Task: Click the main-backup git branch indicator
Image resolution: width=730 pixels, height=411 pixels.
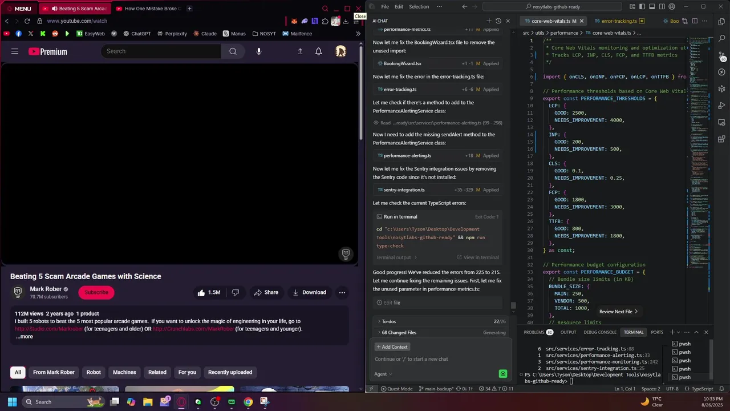Action: (x=436, y=389)
